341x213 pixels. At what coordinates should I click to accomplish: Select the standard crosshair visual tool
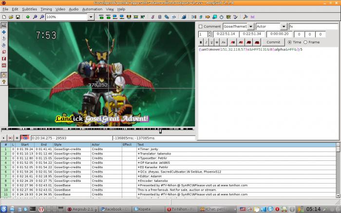[4, 25]
